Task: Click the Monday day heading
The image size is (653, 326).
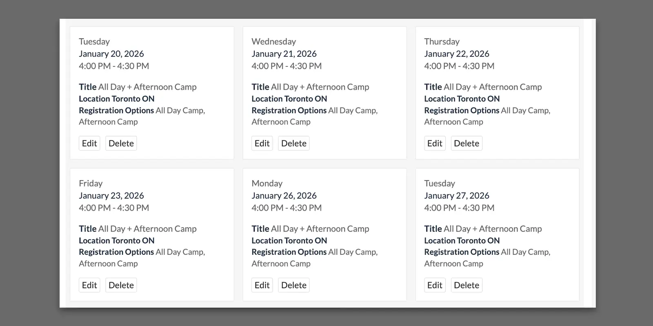Action: pos(267,183)
